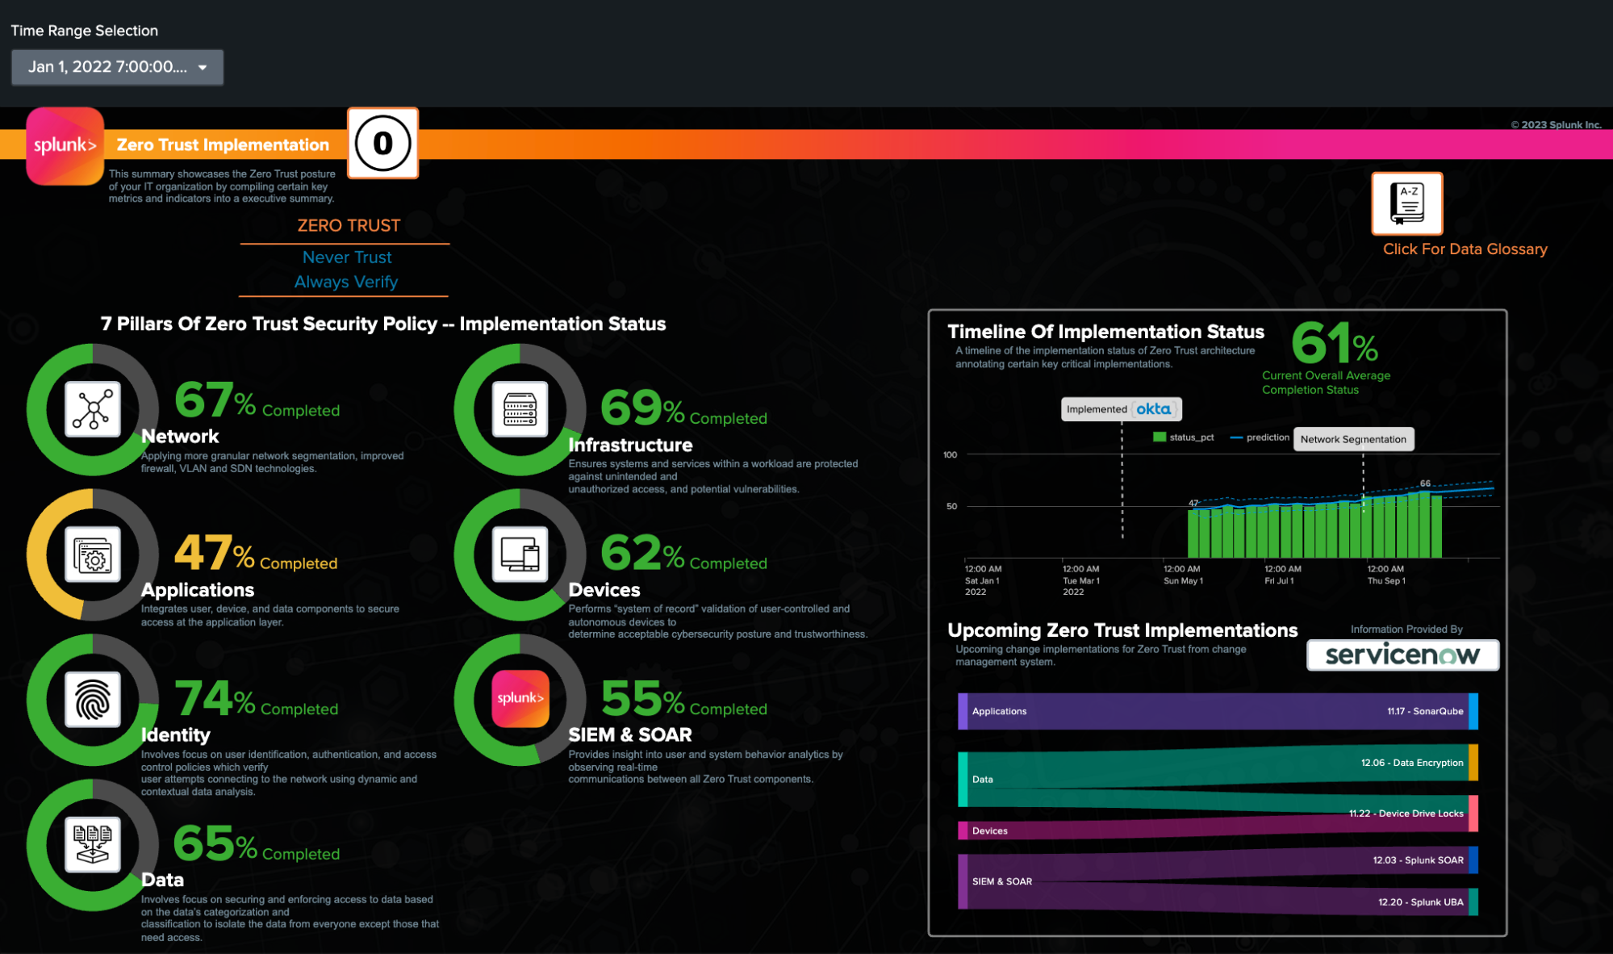
Task: Click the 'Sun May 1' axis label
Action: tap(1183, 581)
